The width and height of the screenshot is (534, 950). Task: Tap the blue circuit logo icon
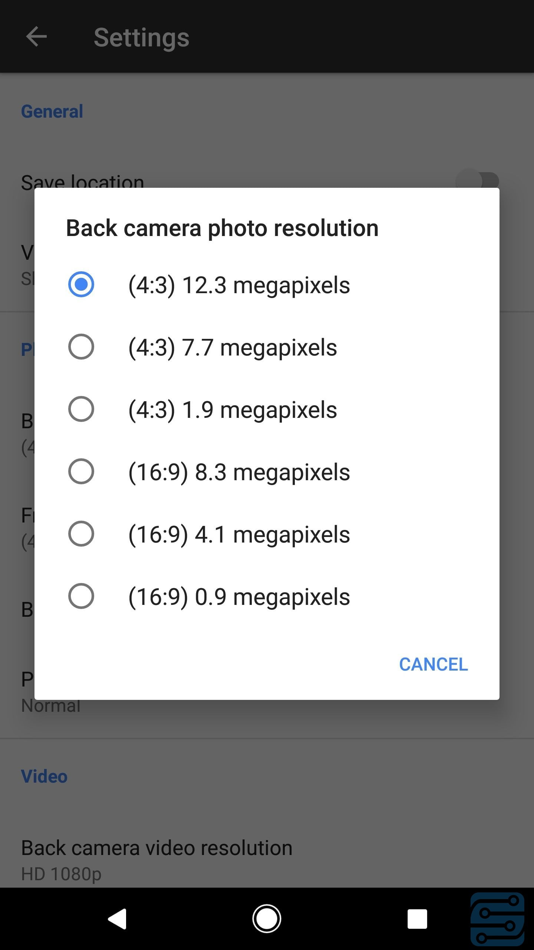497,919
